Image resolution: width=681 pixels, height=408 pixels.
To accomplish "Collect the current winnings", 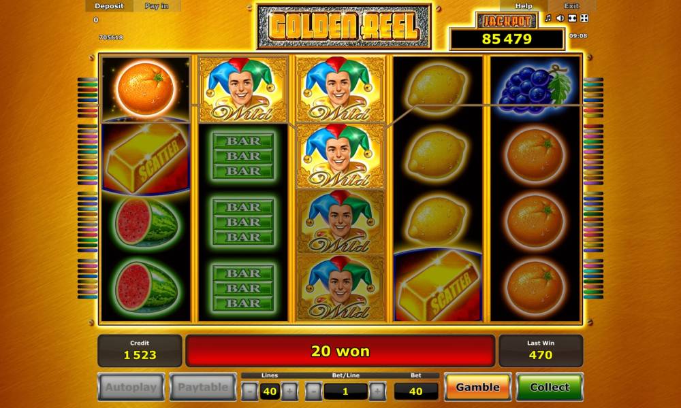I will [x=550, y=387].
